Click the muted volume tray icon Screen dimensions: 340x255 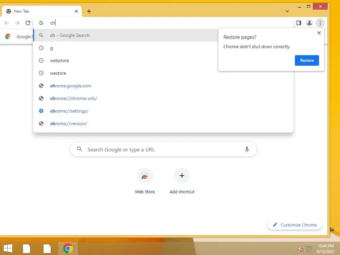300,249
